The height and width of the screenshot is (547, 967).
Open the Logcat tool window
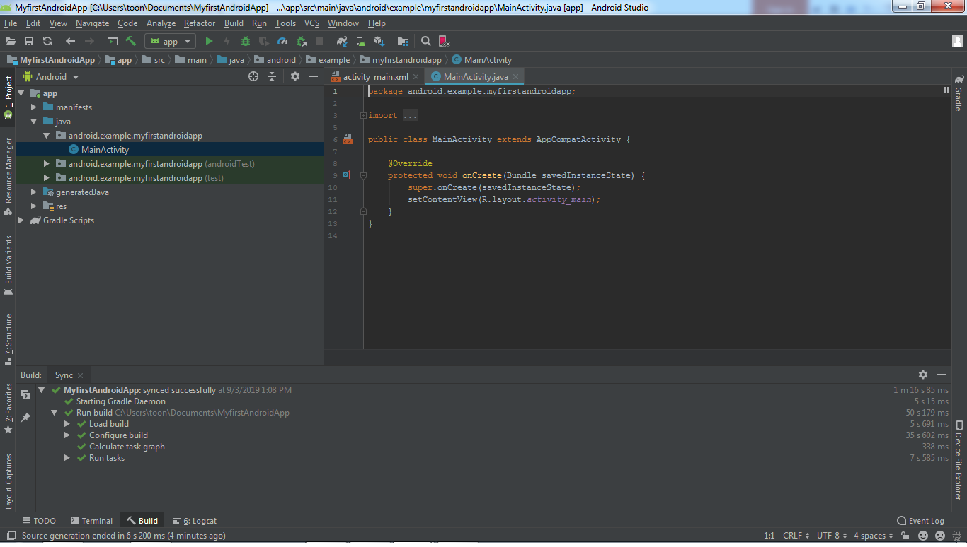194,521
